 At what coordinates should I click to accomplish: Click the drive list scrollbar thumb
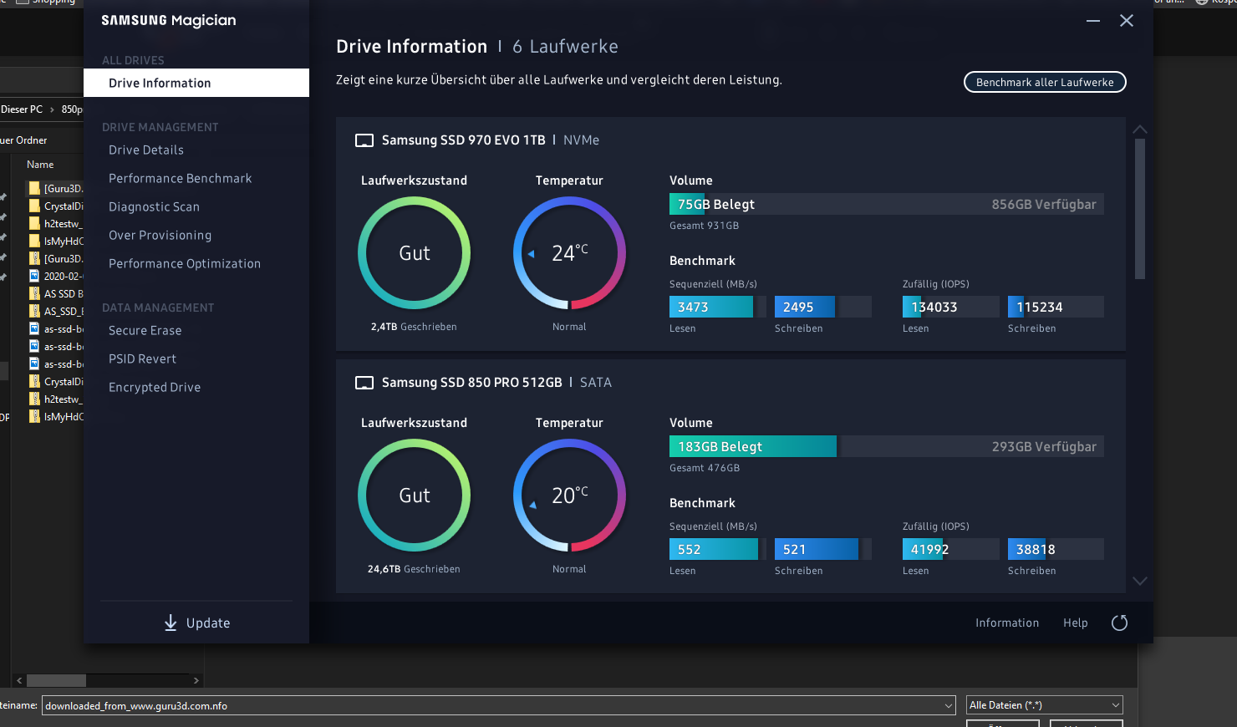click(1140, 209)
